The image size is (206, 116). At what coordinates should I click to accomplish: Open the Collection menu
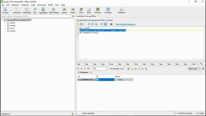click(25, 5)
